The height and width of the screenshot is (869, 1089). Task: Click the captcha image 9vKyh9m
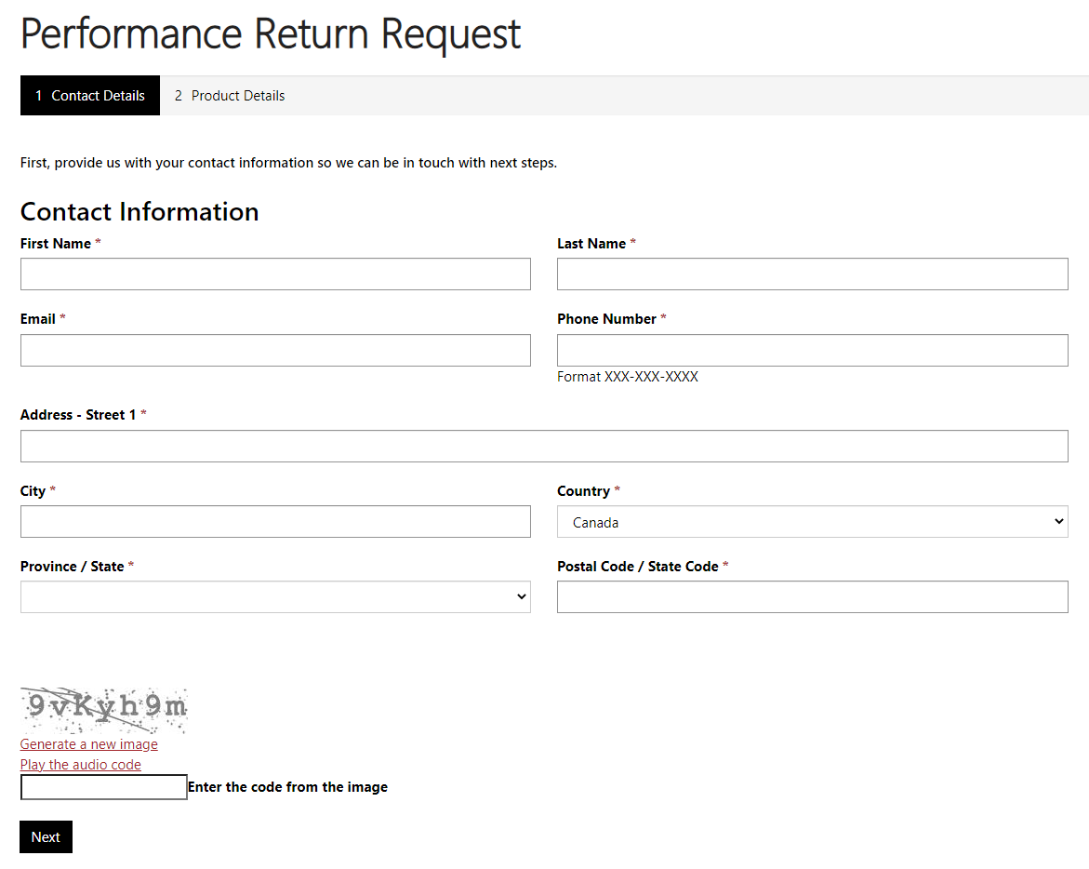coord(104,710)
